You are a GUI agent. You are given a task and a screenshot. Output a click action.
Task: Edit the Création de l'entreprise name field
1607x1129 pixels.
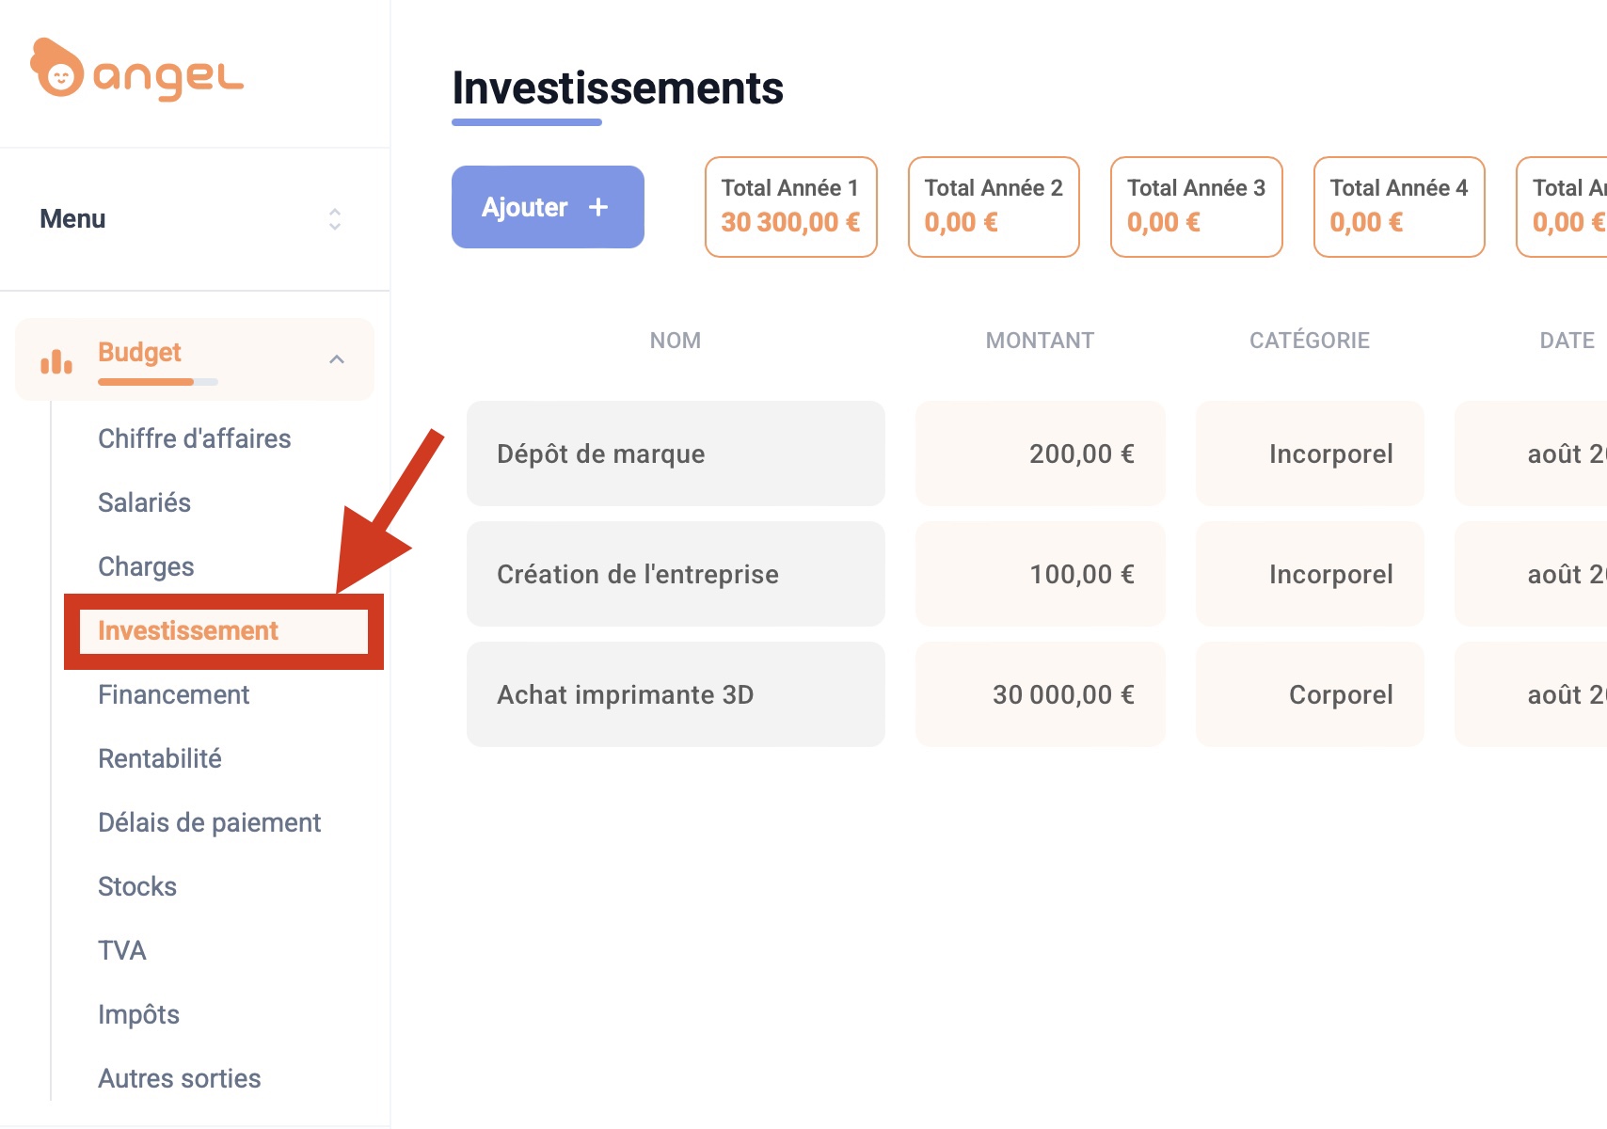point(676,574)
